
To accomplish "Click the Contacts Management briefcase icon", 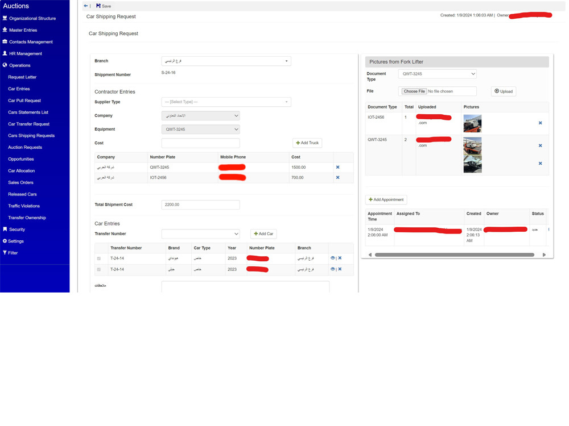I will click(5, 41).
